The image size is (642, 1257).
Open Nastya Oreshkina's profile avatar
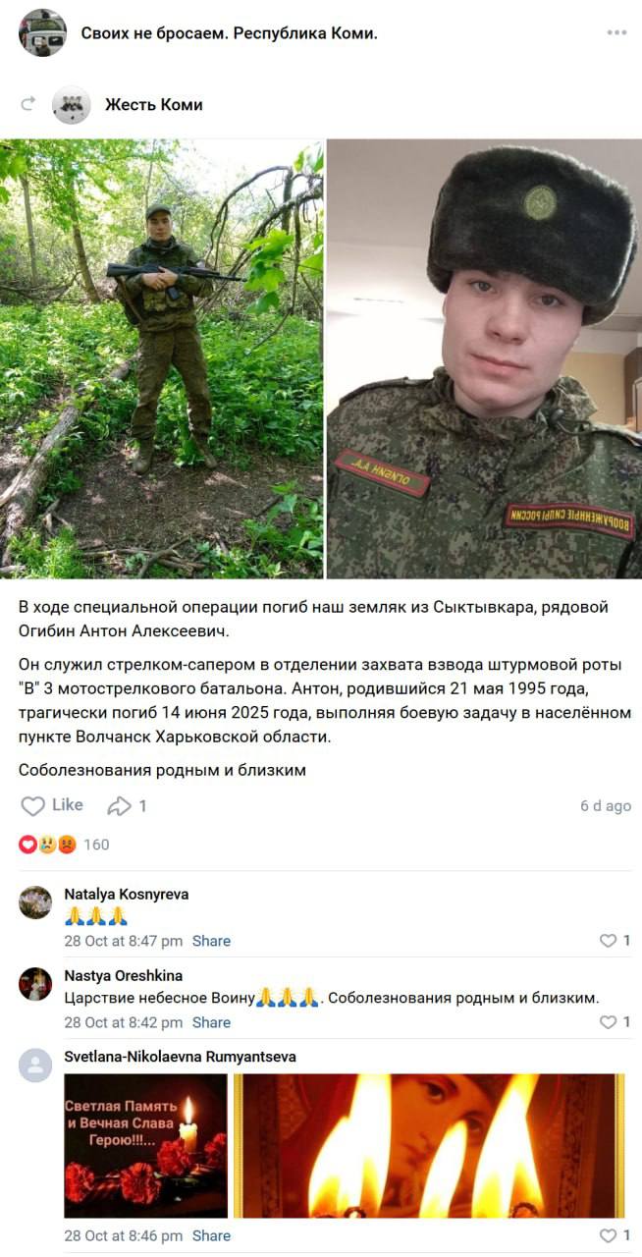pos(35,983)
